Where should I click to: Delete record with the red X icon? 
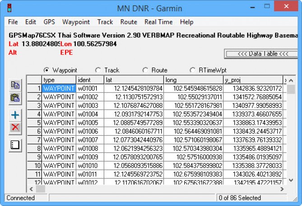tap(15, 128)
